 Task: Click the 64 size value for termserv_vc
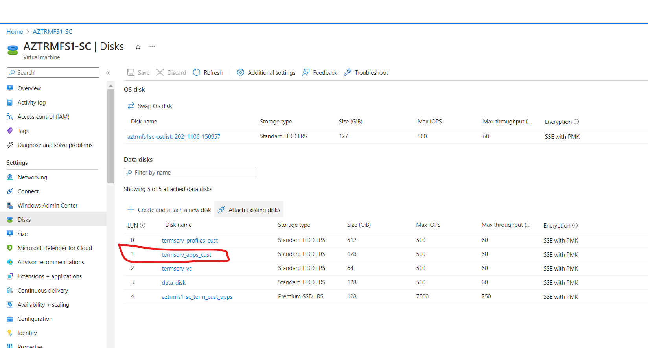coord(350,268)
